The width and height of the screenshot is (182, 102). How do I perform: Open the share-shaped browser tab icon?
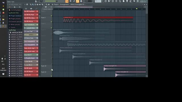tap(20, 7)
